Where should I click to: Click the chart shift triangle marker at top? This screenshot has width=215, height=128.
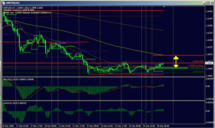tap(164, 7)
